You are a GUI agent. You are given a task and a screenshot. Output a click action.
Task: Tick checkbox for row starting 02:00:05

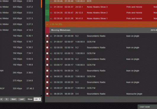47,47
